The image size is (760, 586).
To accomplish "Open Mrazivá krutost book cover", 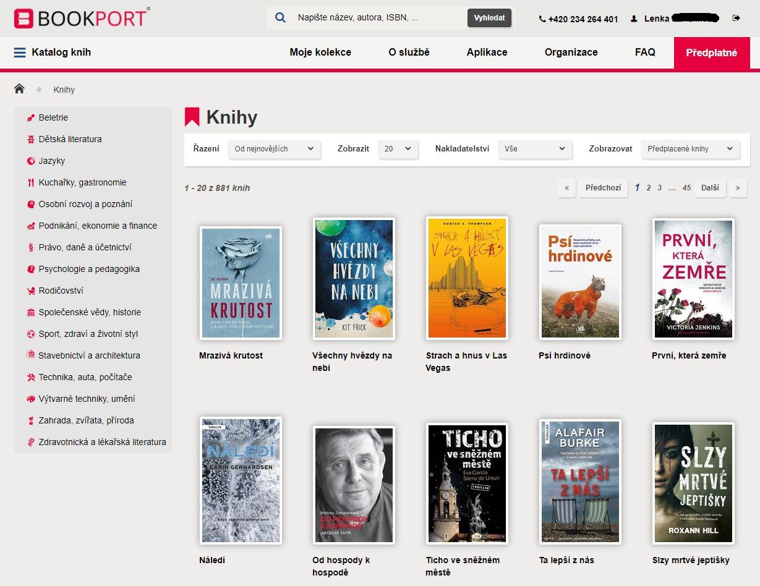I will pyautogui.click(x=241, y=282).
